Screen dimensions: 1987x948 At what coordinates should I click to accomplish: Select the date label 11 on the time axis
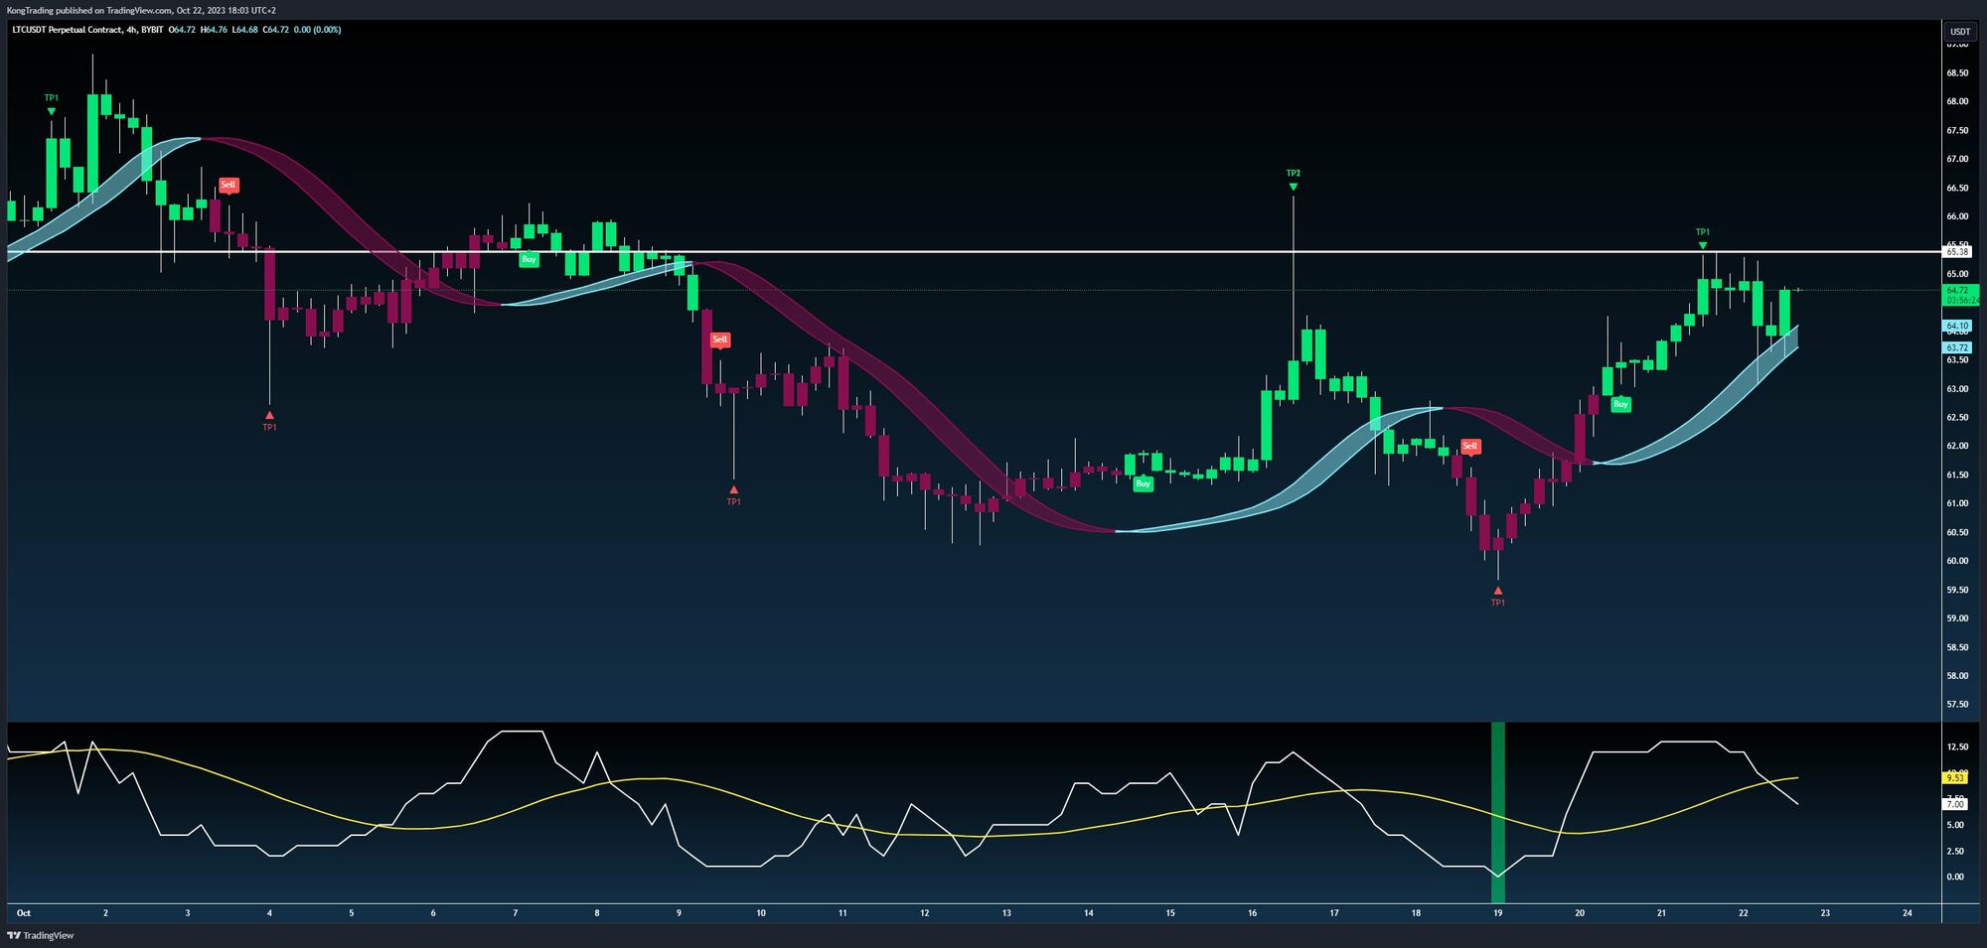click(x=842, y=913)
